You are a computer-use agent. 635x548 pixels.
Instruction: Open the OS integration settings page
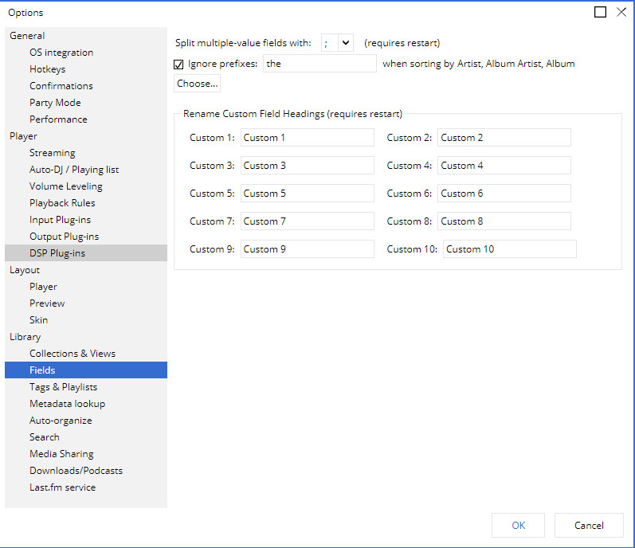coord(61,53)
